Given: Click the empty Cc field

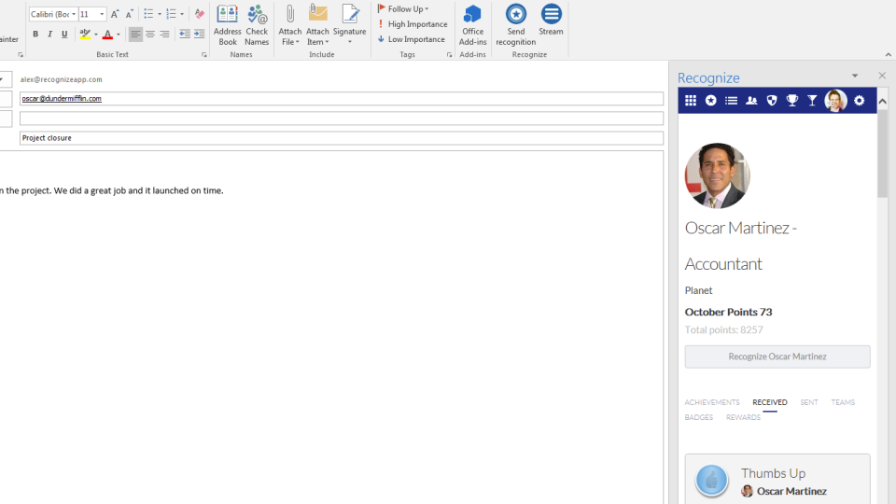Looking at the screenshot, I should [x=342, y=119].
